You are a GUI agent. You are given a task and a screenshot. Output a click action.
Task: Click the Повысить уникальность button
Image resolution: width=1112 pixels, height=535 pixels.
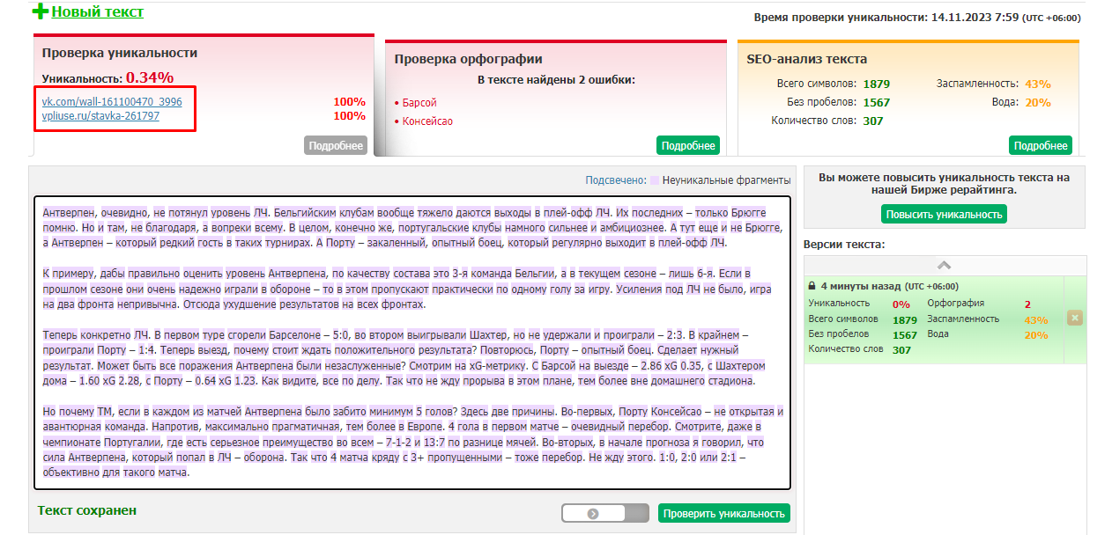(x=944, y=214)
